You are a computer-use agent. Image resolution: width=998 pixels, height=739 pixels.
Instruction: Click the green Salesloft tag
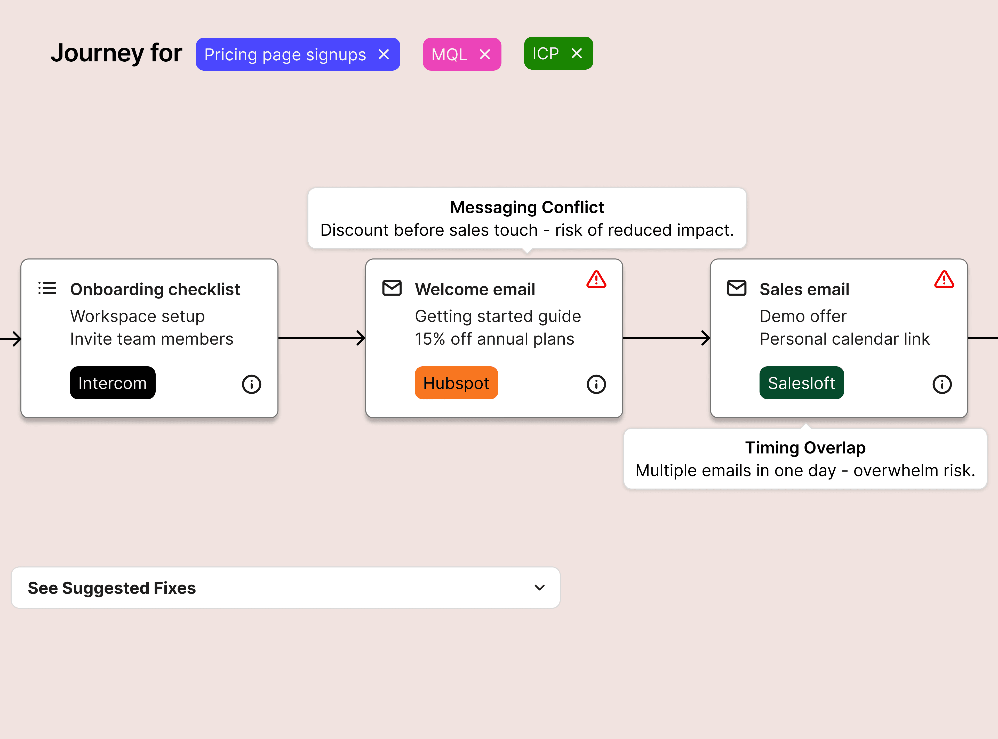coord(801,383)
